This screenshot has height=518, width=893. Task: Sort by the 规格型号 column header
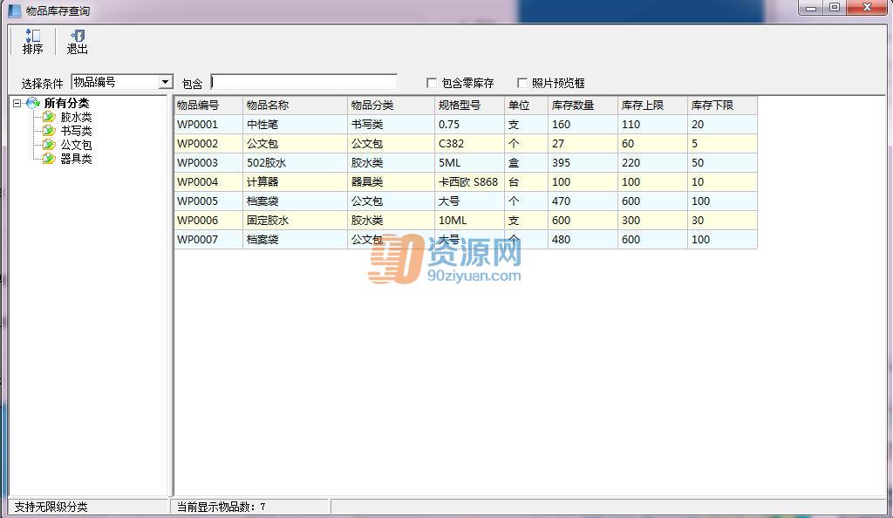[x=469, y=106]
